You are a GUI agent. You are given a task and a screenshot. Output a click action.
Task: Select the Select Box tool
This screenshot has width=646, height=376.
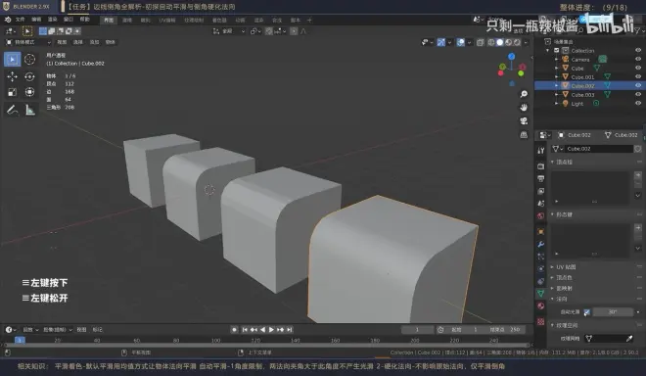13,60
